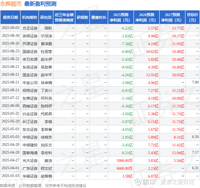Screen dimensions: 200x188
Task: Click the 广发证券 cell
Action: pos(30,168)
